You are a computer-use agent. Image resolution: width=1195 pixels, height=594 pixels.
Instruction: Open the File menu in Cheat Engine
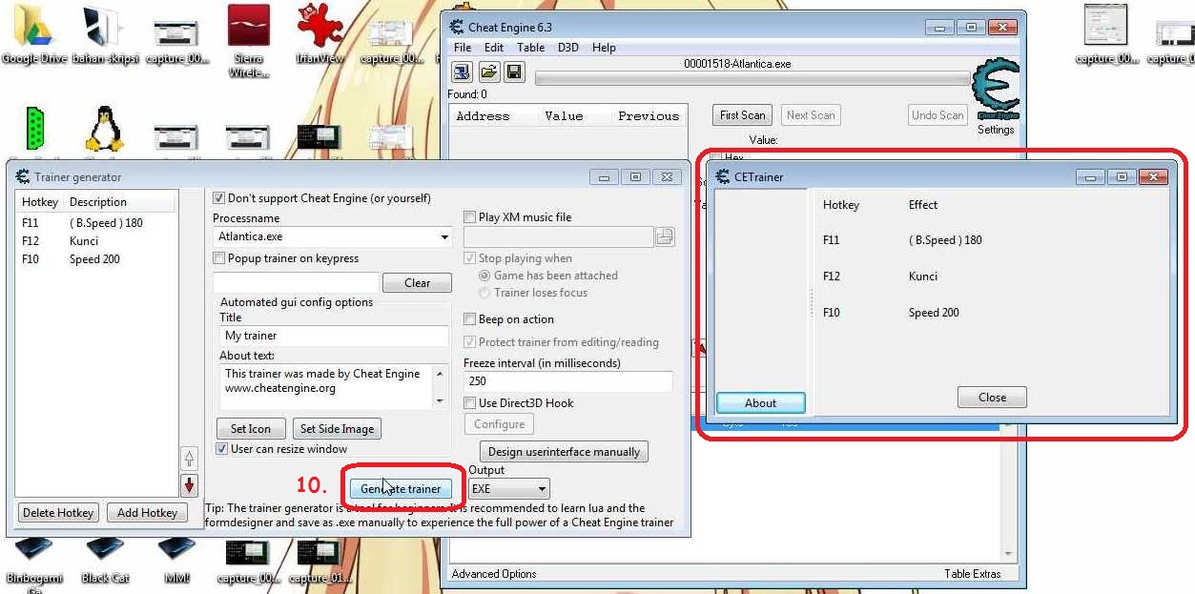[463, 48]
